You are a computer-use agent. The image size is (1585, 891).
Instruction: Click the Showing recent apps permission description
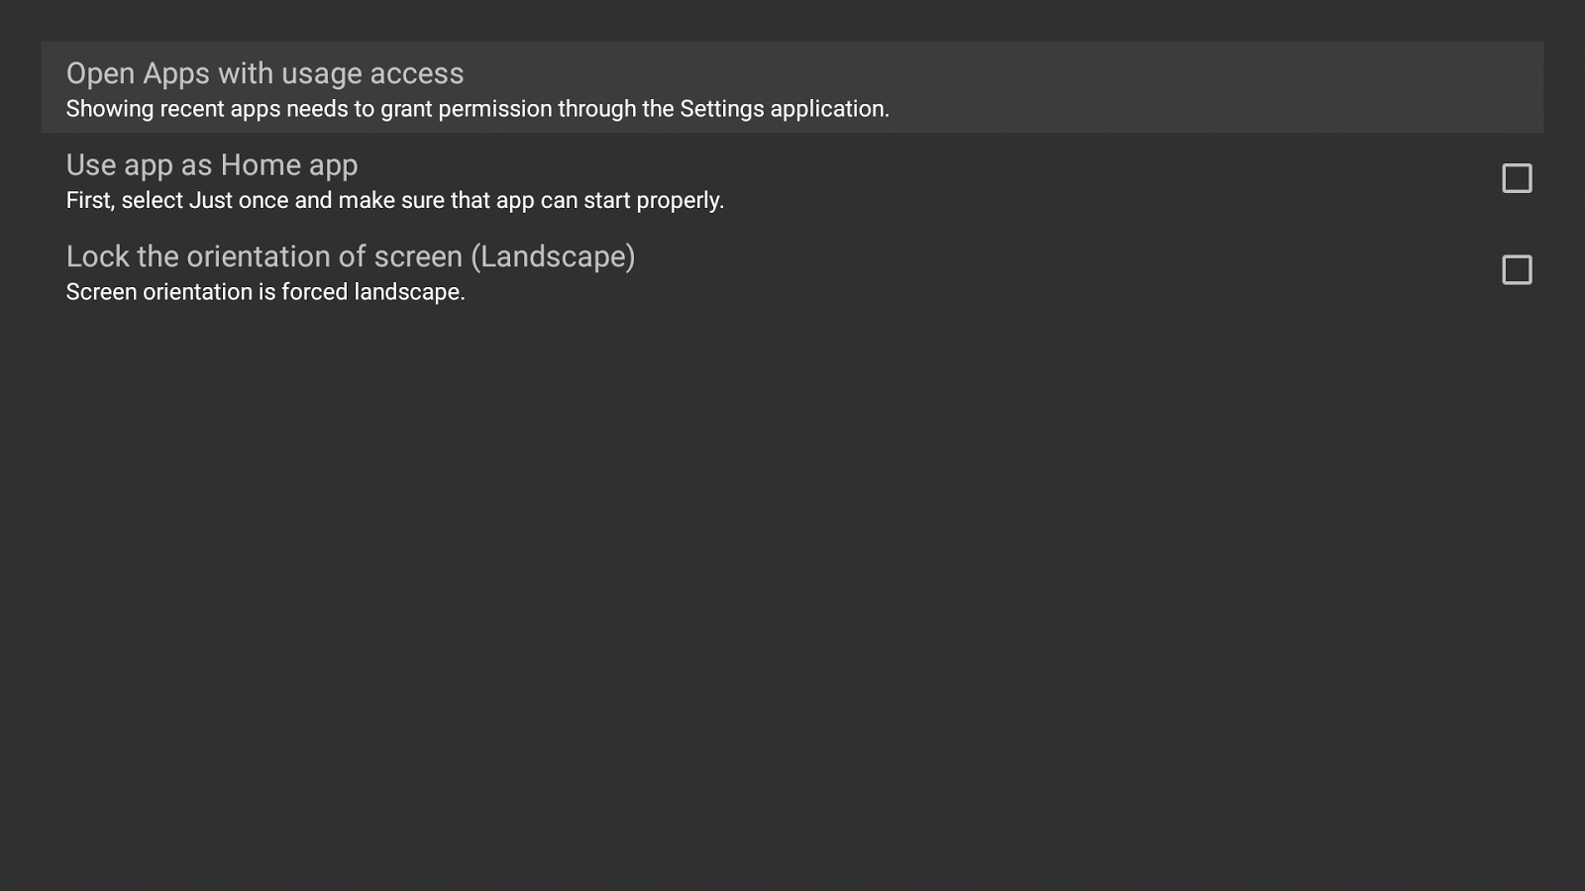(x=476, y=109)
